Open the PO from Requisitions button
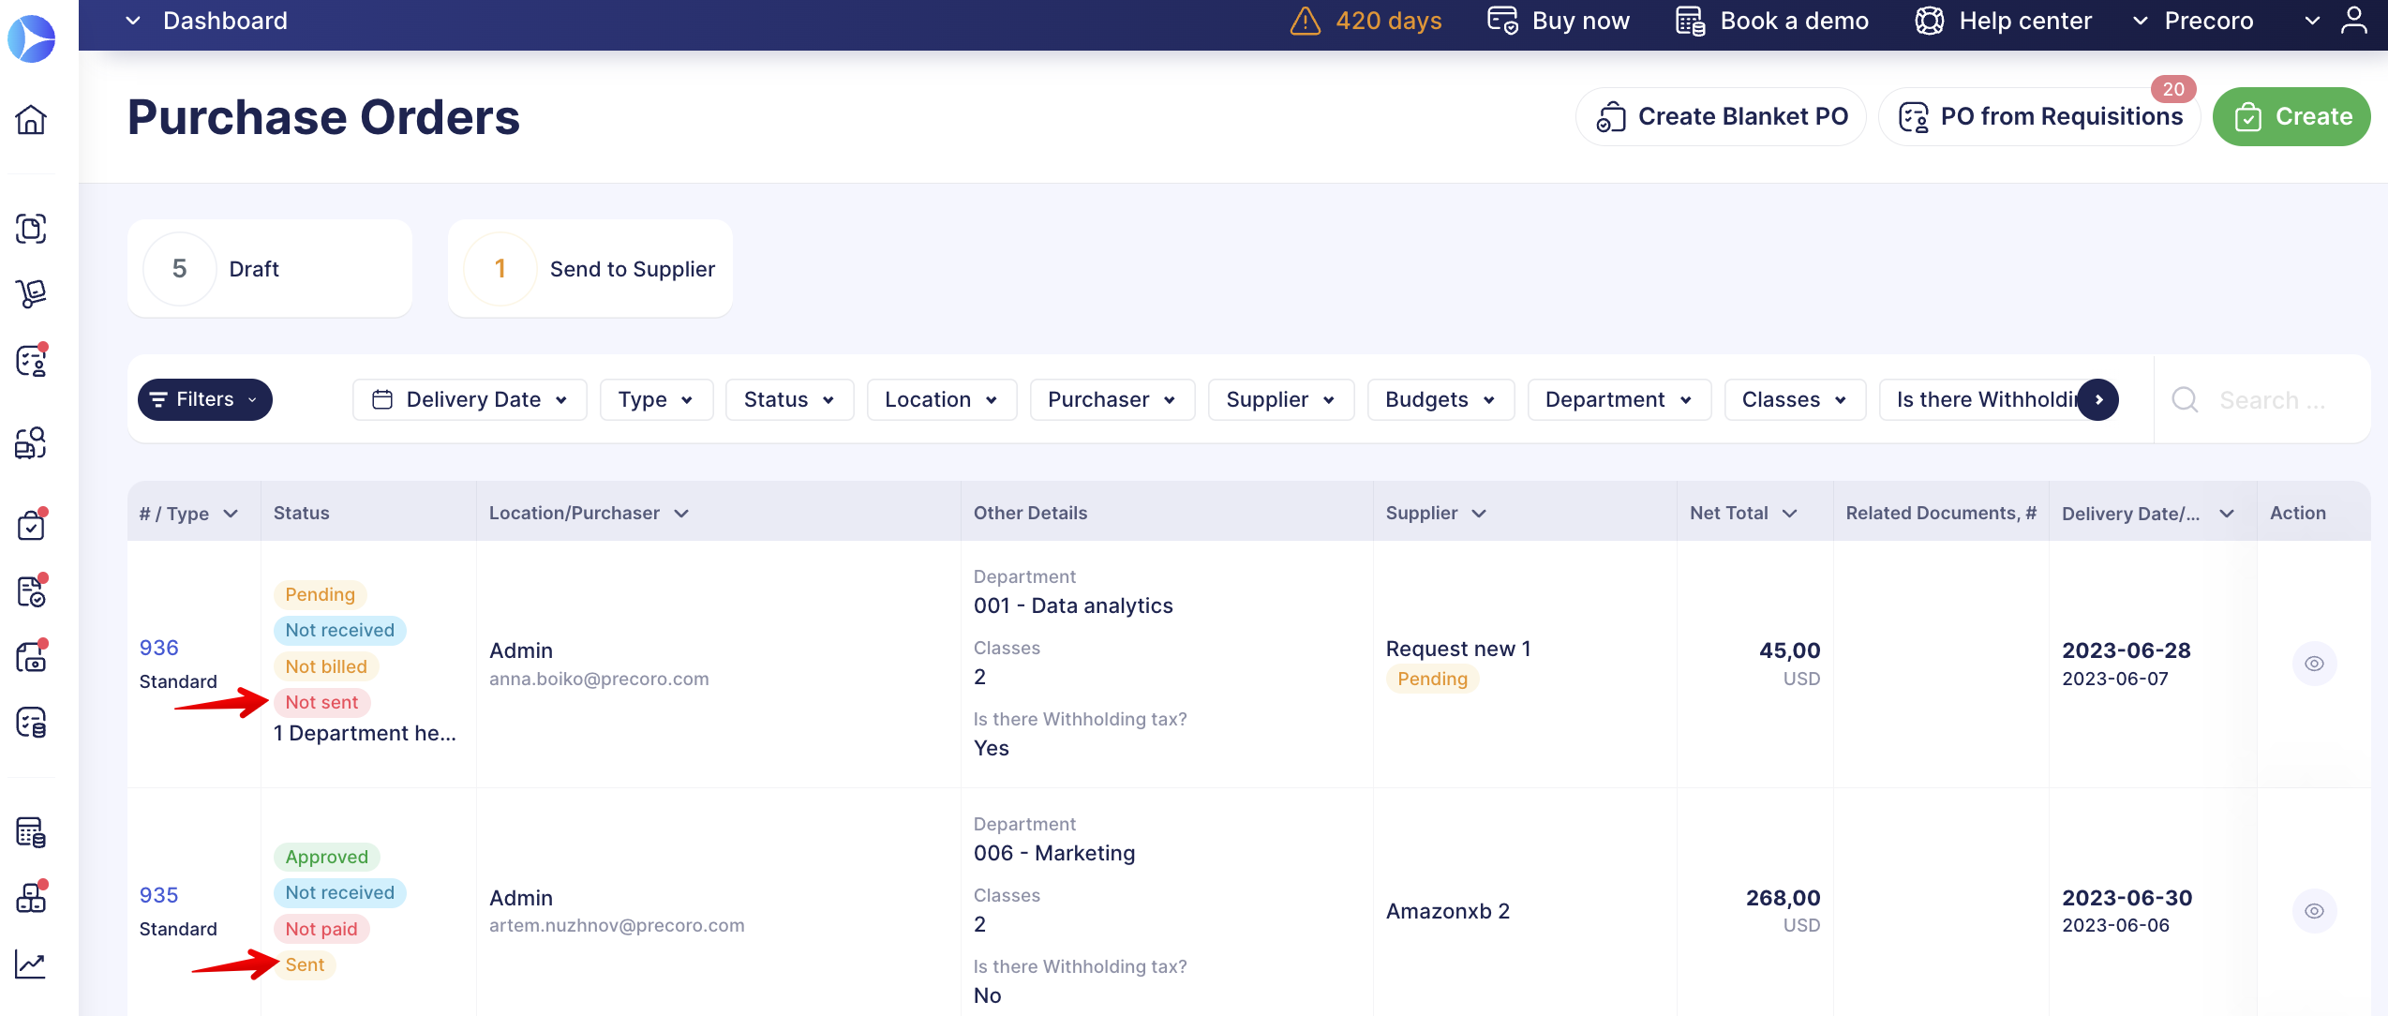 [x=2040, y=116]
